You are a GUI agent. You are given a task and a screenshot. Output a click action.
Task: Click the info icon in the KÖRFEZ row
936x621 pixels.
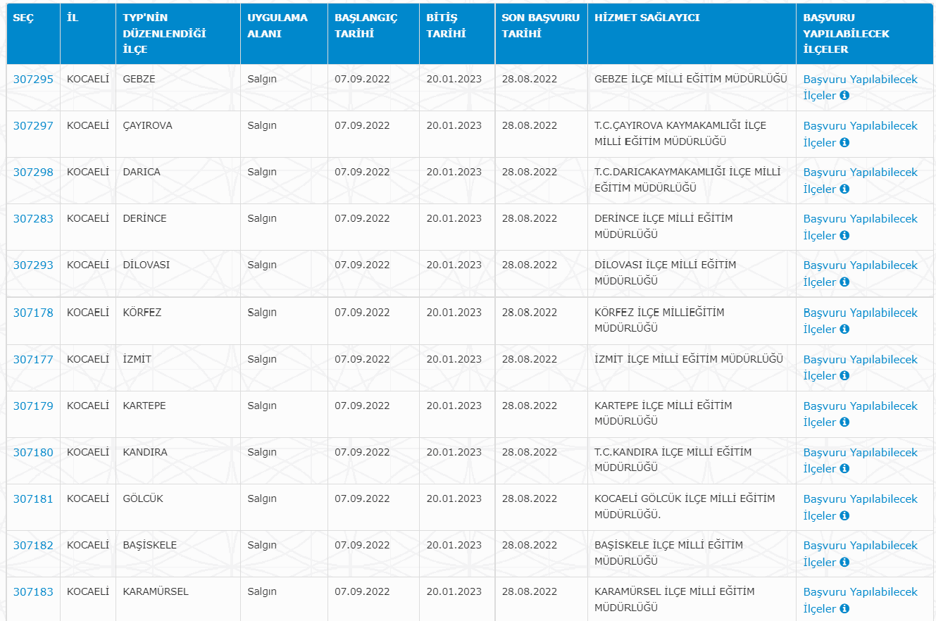tap(844, 329)
